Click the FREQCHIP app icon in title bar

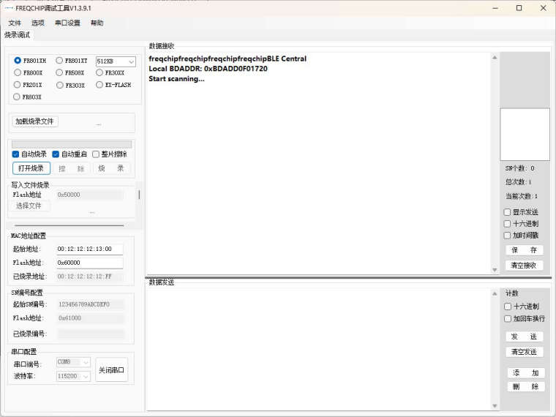click(9, 8)
